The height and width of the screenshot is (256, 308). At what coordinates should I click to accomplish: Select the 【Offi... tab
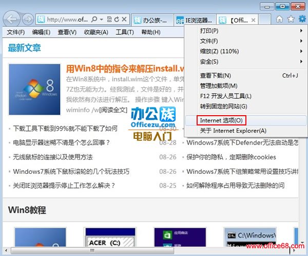point(237,20)
